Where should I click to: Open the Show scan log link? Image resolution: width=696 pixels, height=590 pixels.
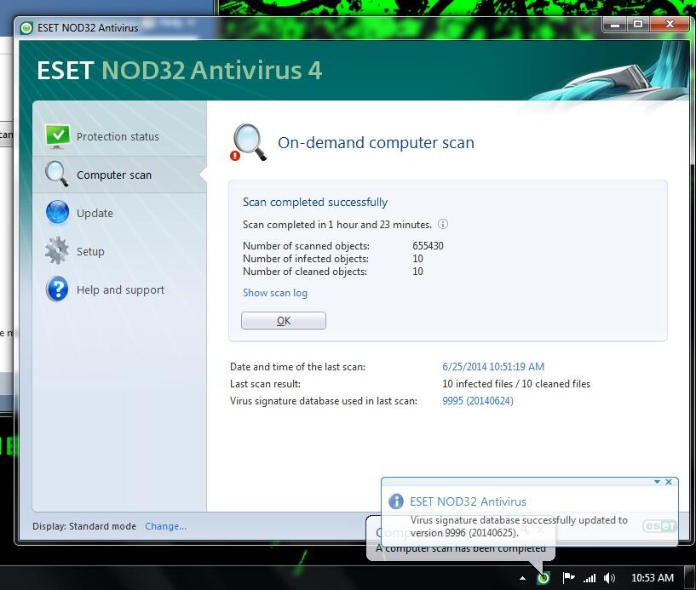click(x=275, y=293)
